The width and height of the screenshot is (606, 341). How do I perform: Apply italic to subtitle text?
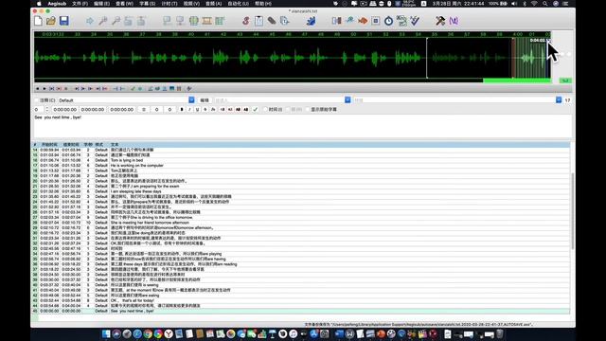[189, 110]
